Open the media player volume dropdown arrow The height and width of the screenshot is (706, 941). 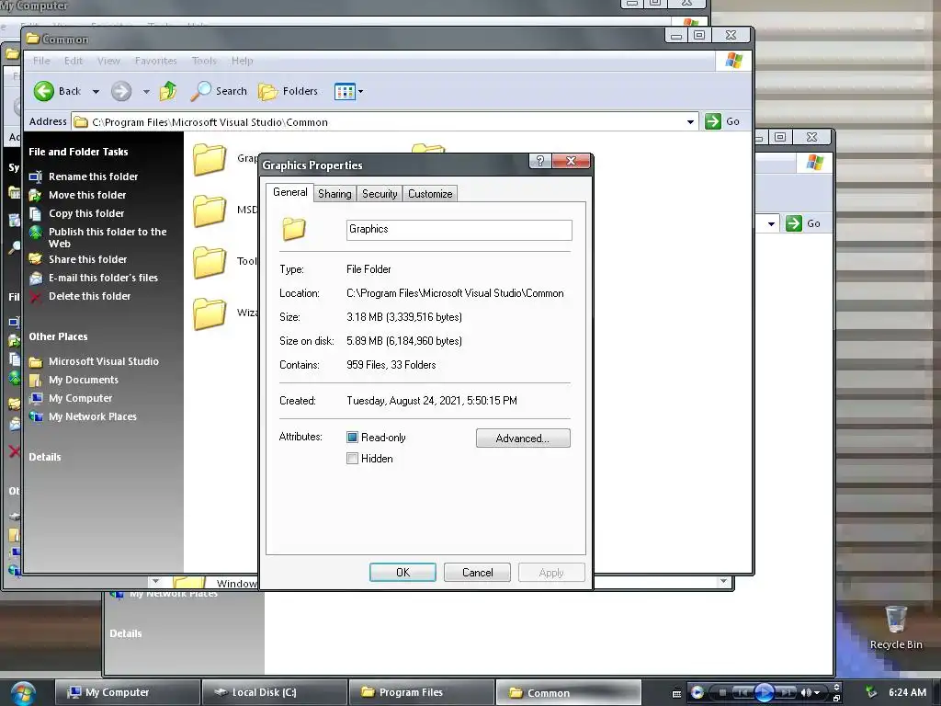coord(817,693)
